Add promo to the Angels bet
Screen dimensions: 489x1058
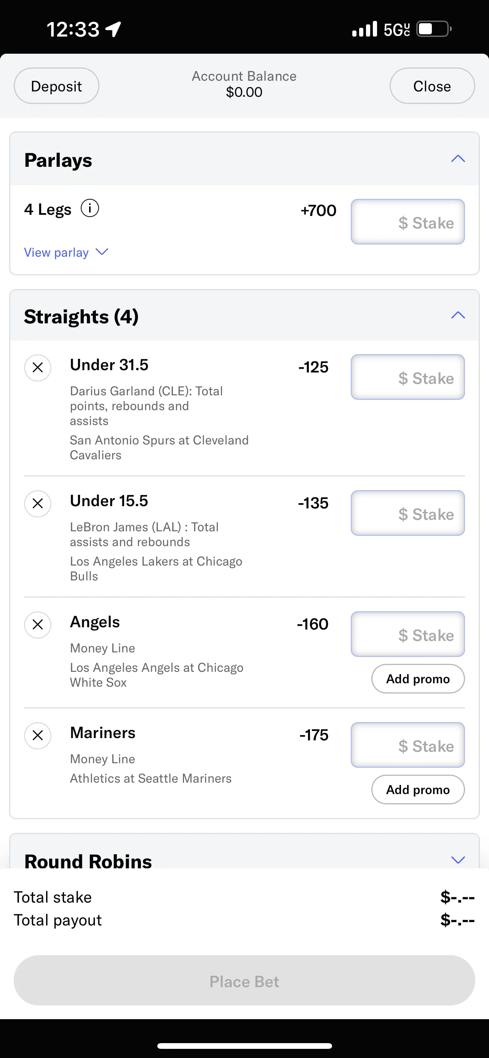(x=418, y=679)
